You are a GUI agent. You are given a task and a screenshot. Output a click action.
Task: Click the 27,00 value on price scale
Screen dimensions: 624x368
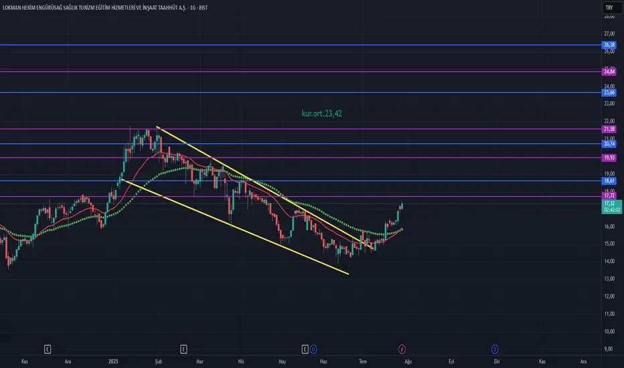[609, 34]
